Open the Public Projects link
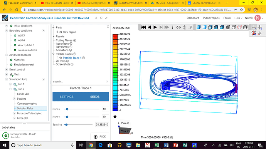 (x=211, y=18)
